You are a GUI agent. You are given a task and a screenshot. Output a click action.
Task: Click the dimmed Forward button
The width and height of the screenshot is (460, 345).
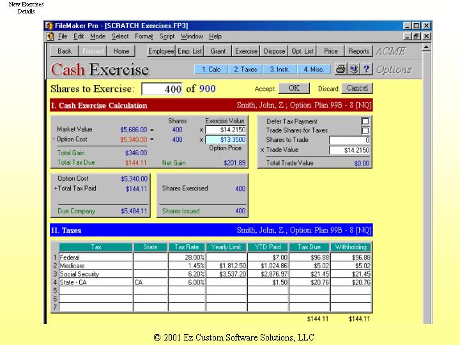pos(93,51)
